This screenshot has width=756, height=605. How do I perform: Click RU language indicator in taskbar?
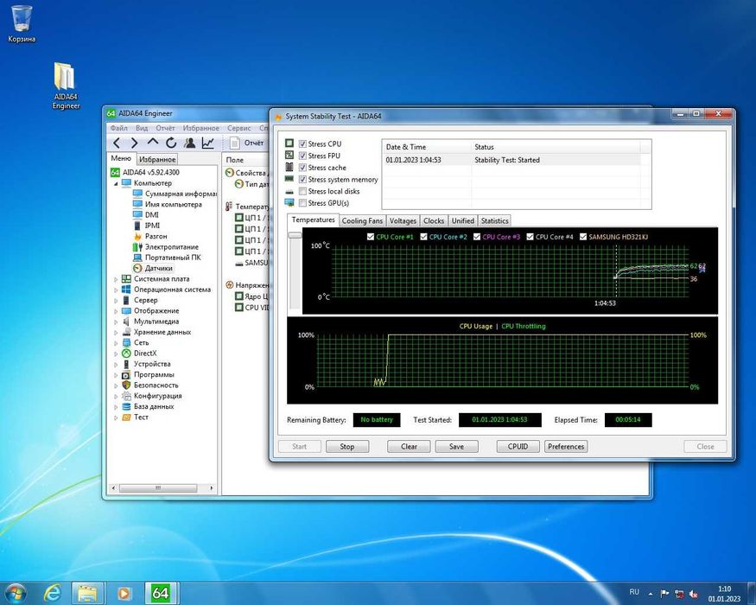(634, 592)
